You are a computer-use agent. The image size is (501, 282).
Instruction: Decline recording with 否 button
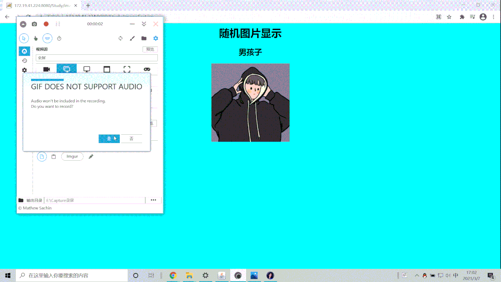coord(131,138)
